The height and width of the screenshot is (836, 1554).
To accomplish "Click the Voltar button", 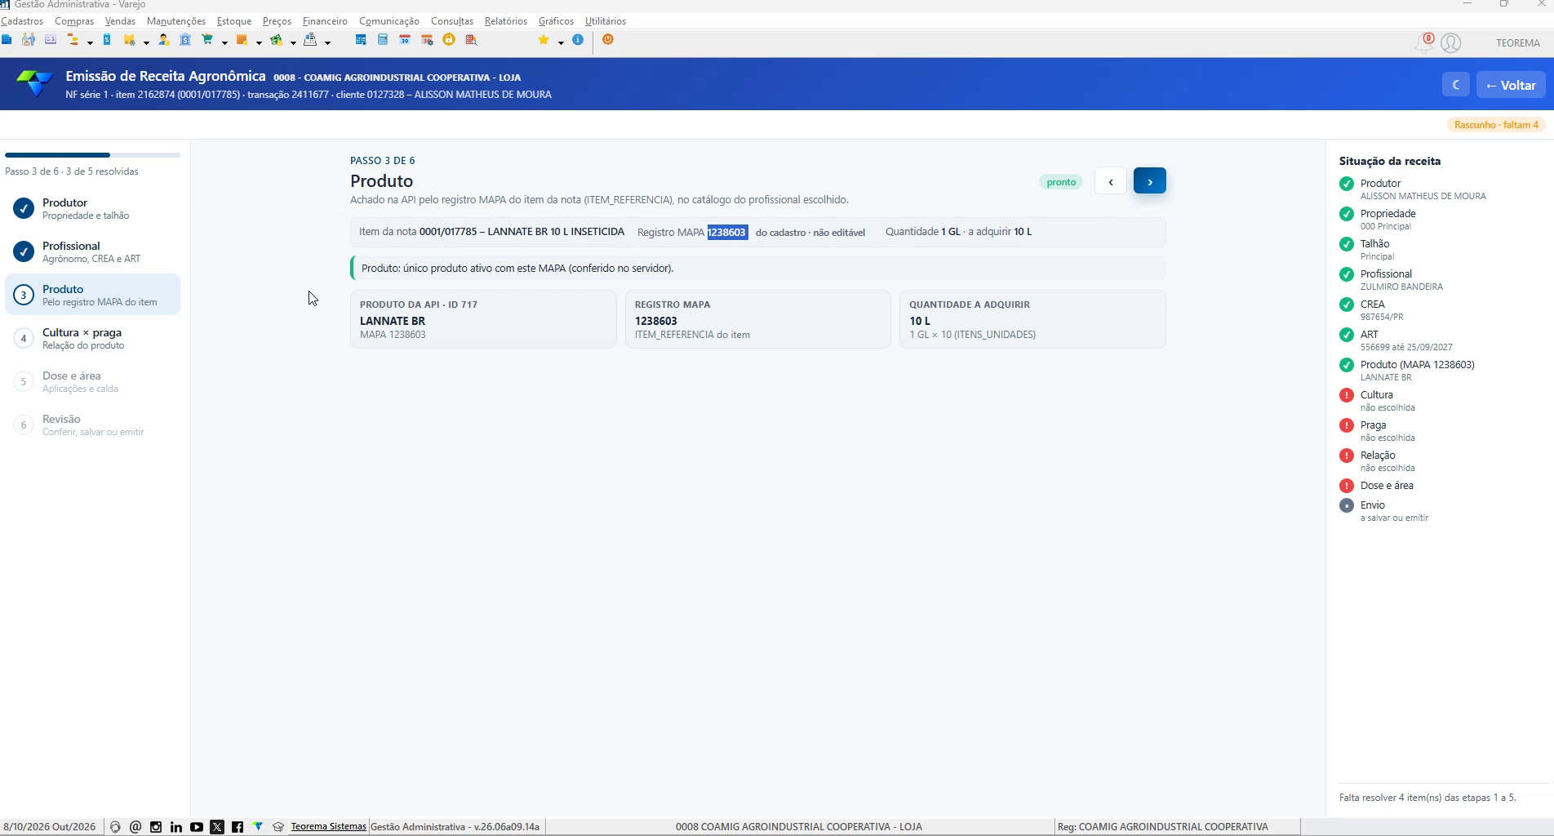I will (x=1511, y=85).
